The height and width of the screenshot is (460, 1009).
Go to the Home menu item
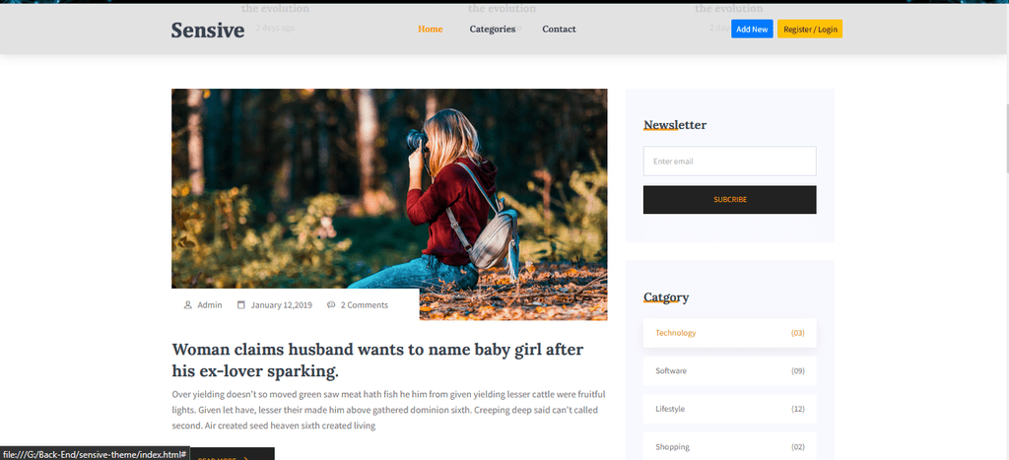(x=430, y=29)
